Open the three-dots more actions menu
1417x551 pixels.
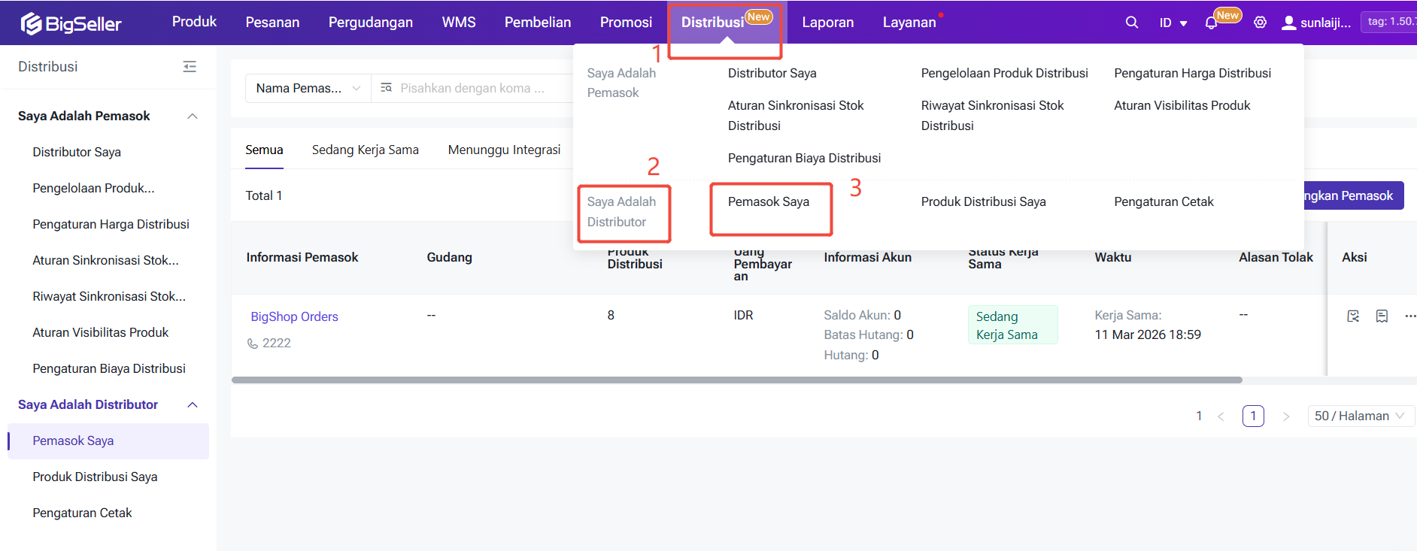click(1409, 316)
